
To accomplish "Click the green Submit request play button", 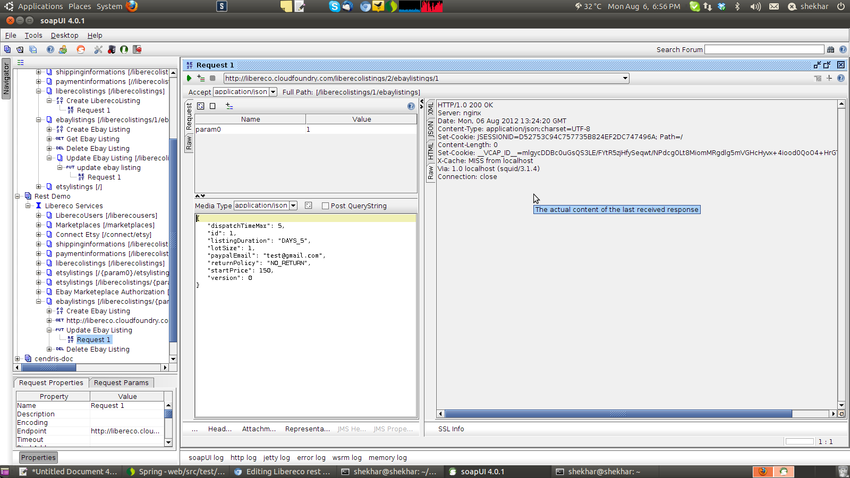I will pos(189,78).
